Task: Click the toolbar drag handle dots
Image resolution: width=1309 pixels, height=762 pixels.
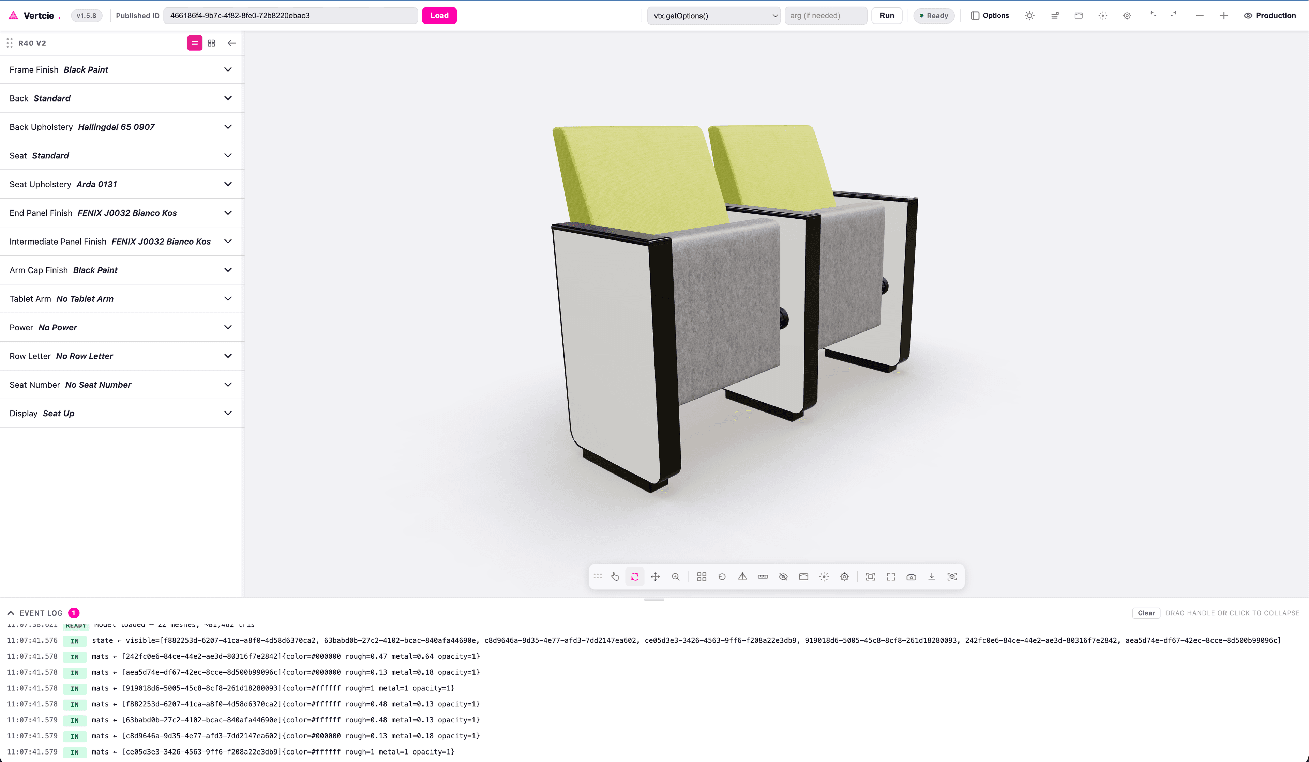Action: [x=598, y=576]
